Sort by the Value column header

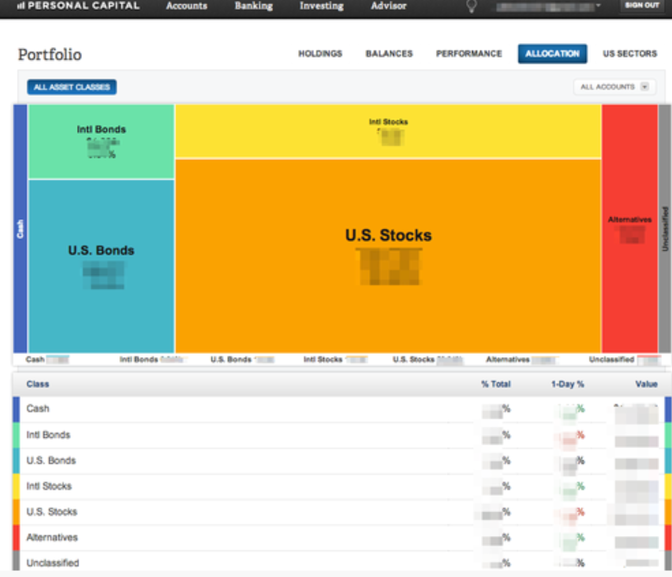click(645, 384)
